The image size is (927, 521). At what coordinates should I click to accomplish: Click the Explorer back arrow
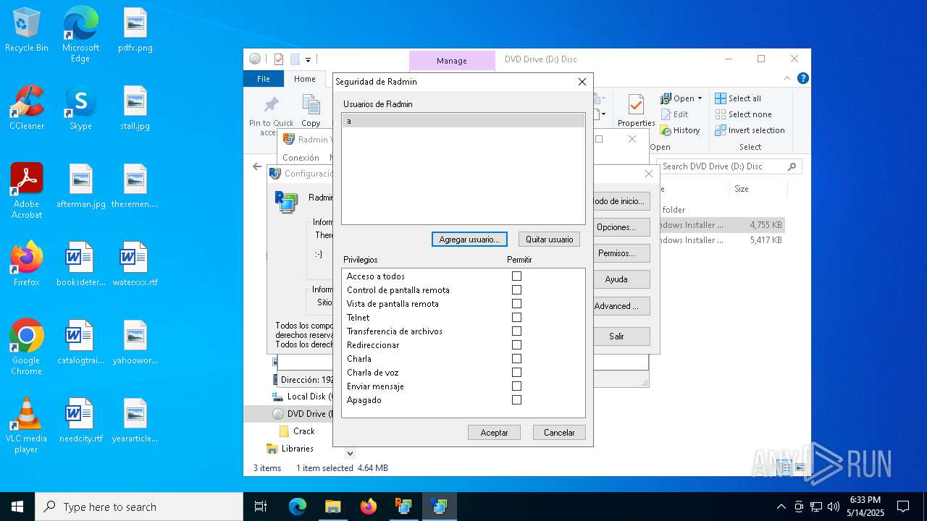(257, 166)
